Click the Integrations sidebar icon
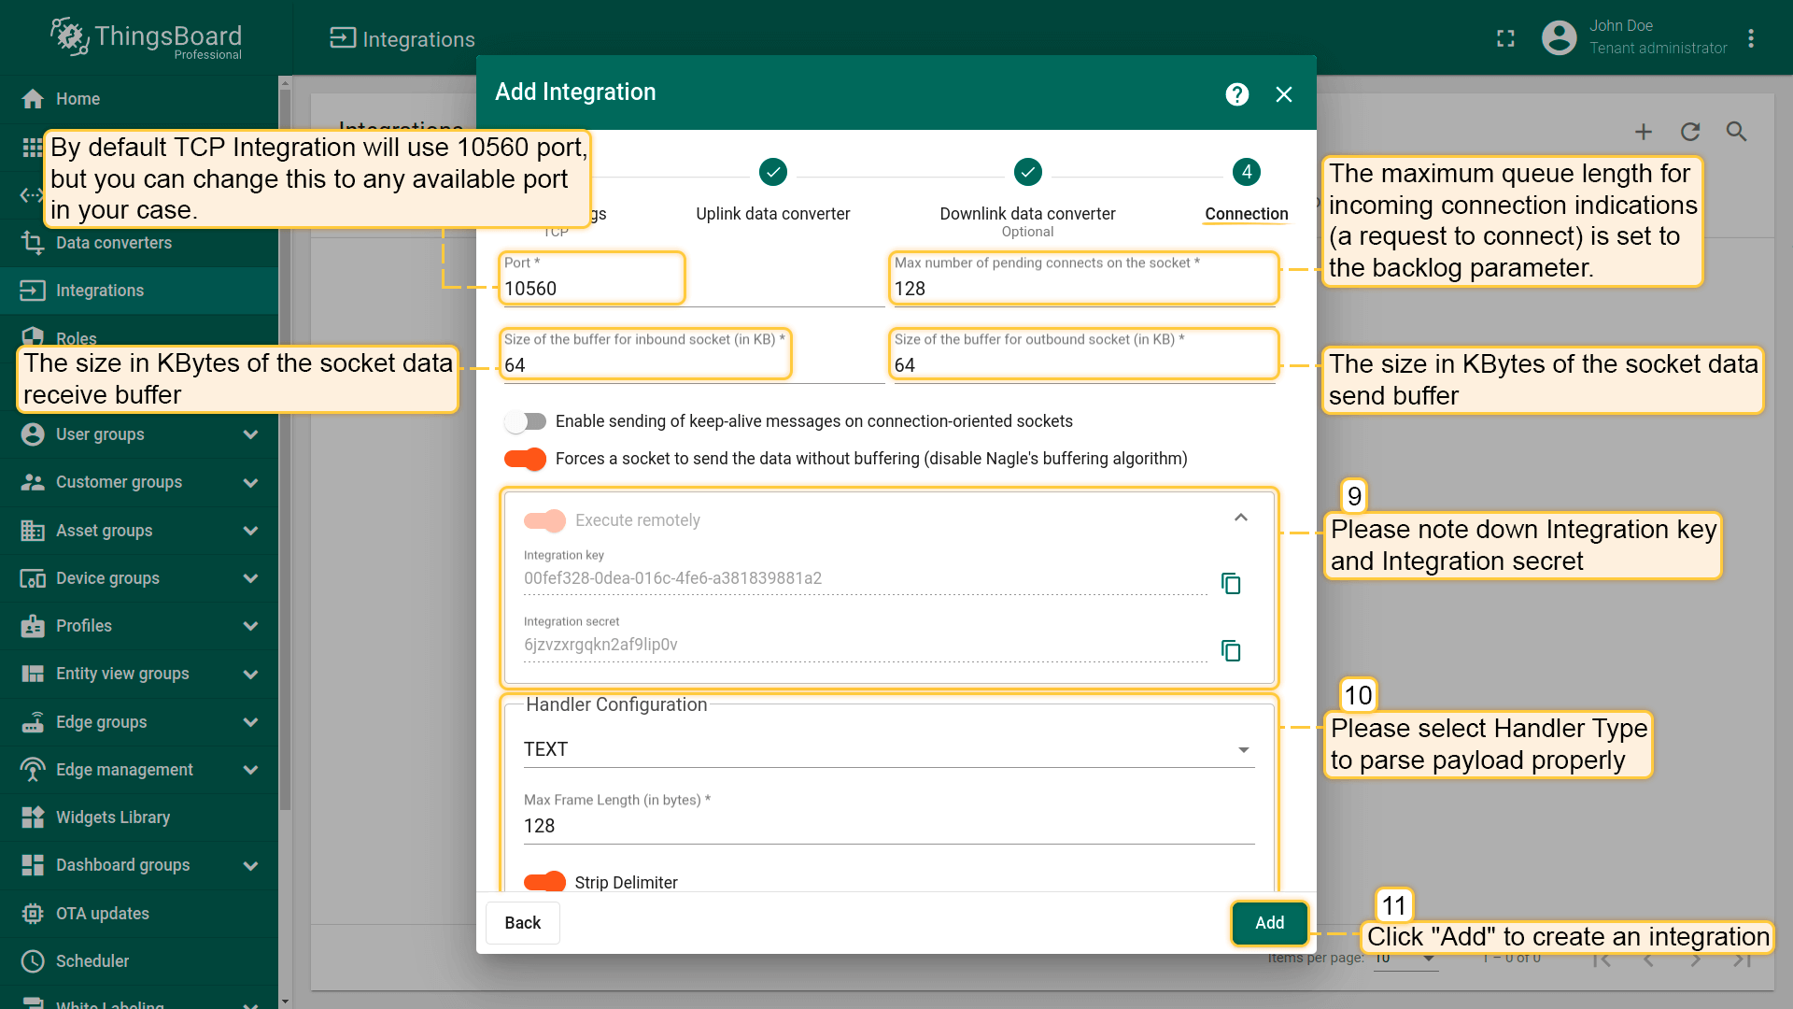Viewport: 1793px width, 1009px height. click(33, 291)
